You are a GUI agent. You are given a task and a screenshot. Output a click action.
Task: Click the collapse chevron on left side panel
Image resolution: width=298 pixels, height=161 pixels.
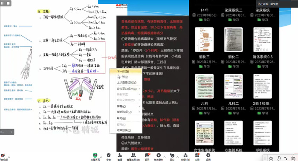(x=11, y=132)
